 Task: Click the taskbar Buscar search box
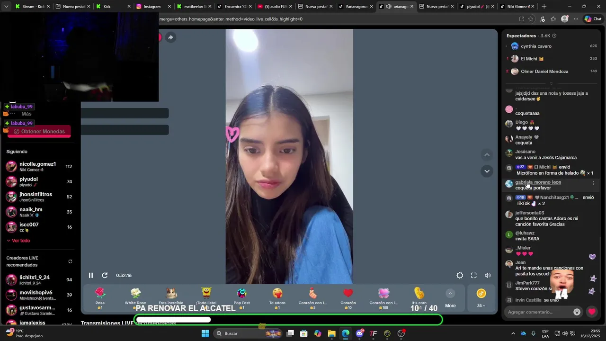point(248,333)
